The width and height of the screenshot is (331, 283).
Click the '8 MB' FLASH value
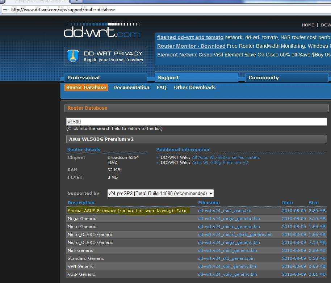click(x=113, y=177)
